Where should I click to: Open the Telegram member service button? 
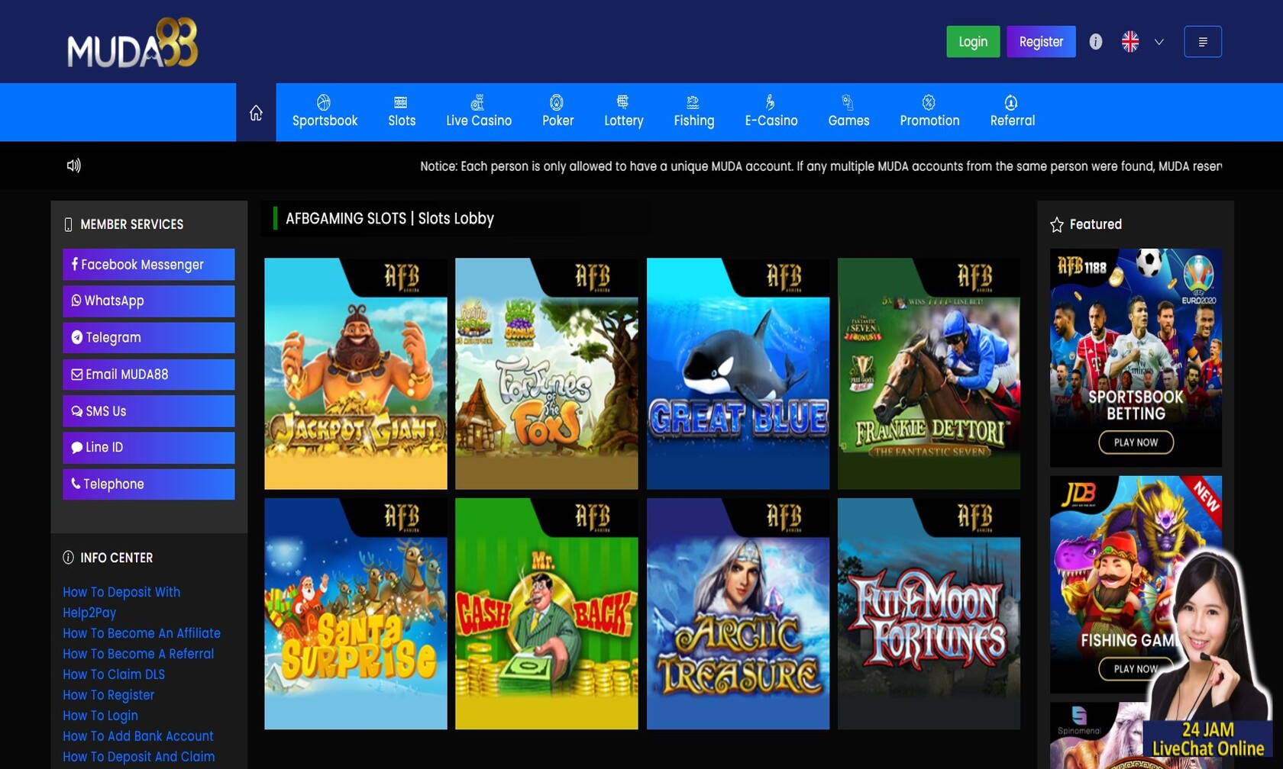click(149, 338)
